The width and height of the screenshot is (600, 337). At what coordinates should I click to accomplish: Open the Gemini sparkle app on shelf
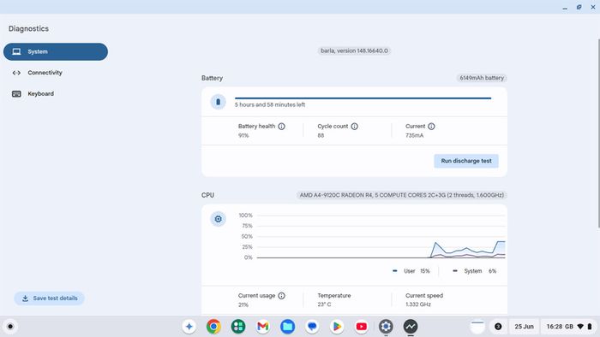coord(189,327)
